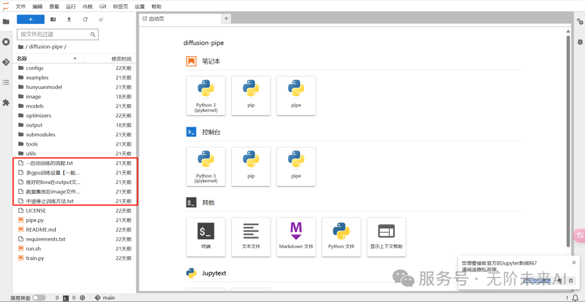Create a new text file from the launcher
This screenshot has width=585, height=302.
coord(251,237)
